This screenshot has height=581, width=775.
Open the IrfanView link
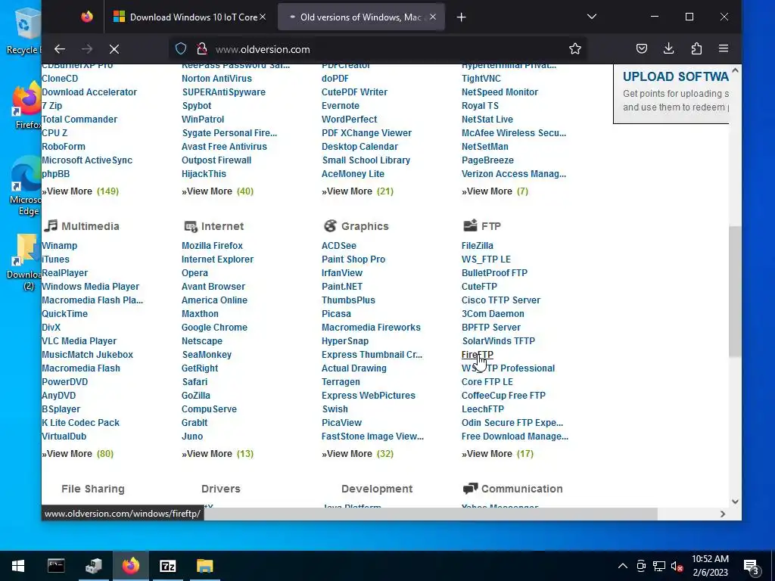[342, 273]
